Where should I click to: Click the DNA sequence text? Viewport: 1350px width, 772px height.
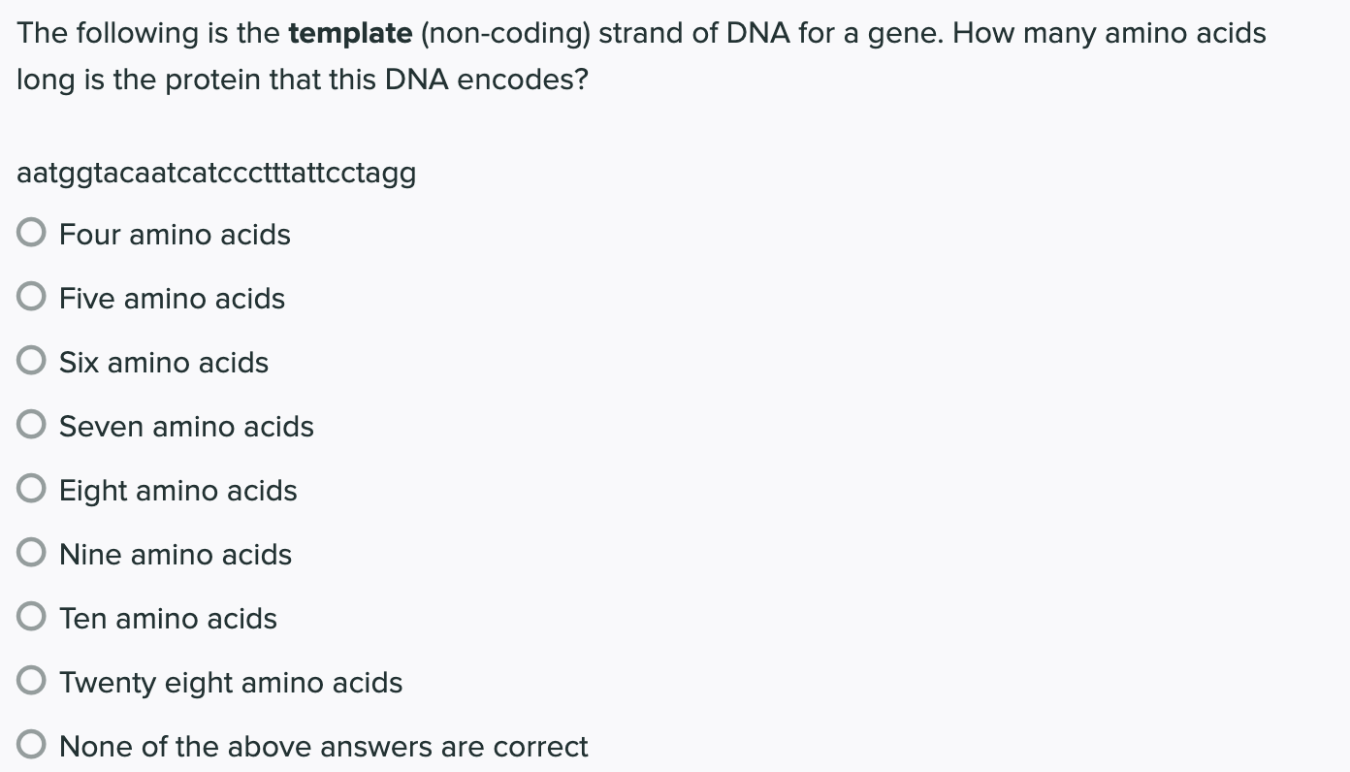coord(215,172)
